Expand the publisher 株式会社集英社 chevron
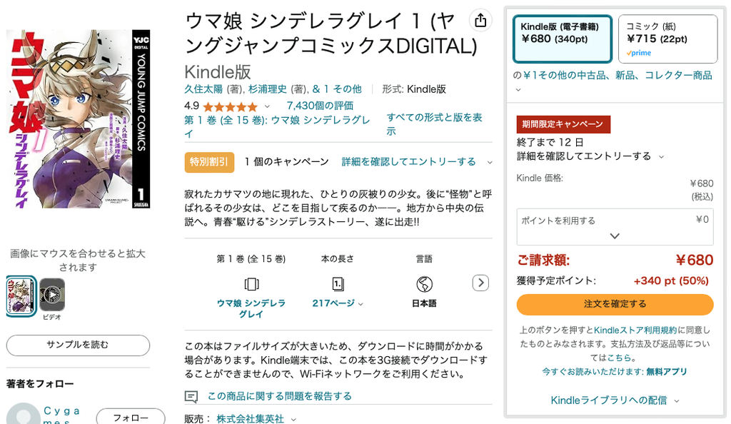 (293, 419)
